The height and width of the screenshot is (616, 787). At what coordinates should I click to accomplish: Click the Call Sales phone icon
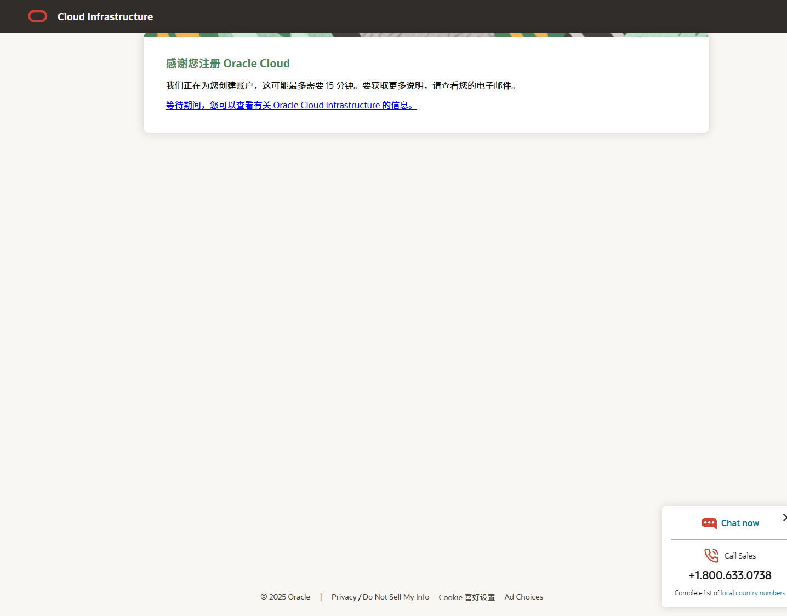[x=711, y=555]
